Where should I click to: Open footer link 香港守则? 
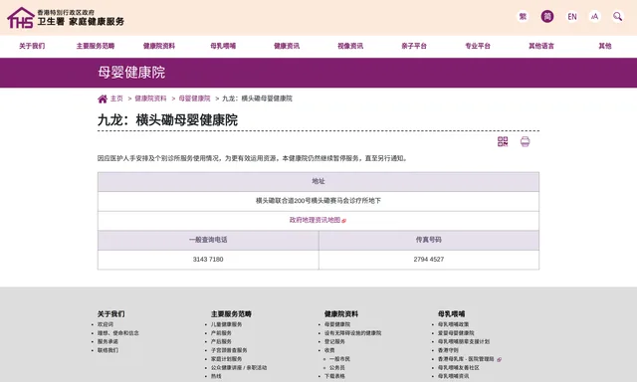448,350
